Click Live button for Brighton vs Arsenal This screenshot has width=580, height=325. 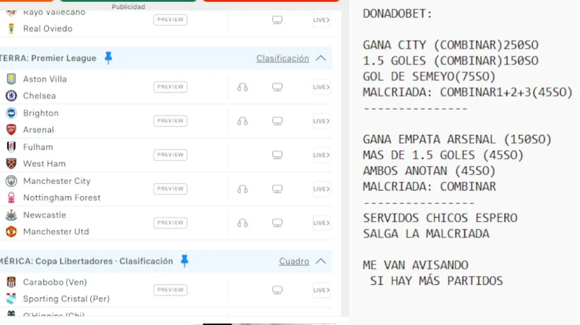322,121
